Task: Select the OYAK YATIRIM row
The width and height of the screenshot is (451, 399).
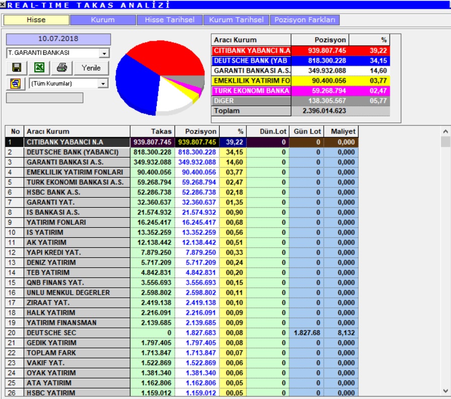Action: tap(182, 373)
